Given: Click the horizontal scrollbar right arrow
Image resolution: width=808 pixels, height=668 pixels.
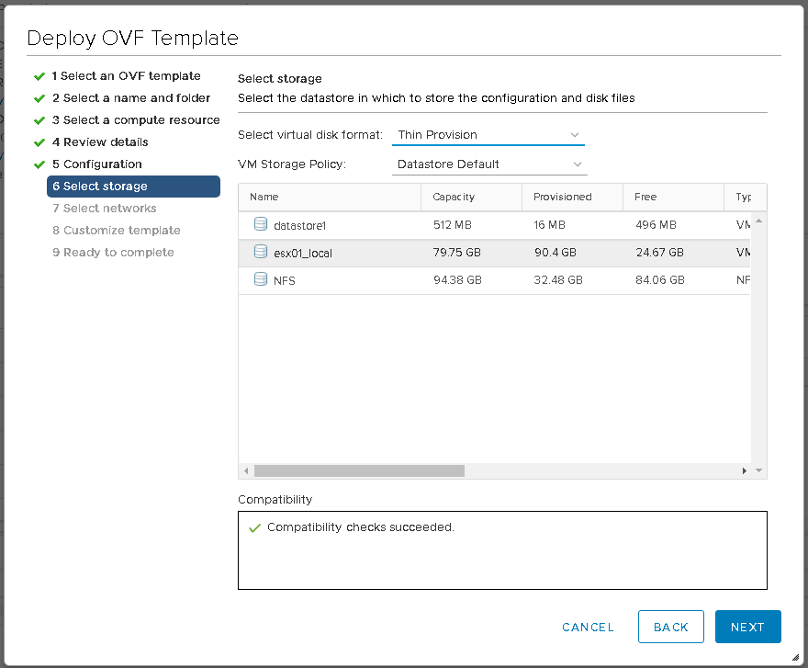Looking at the screenshot, I should 745,470.
